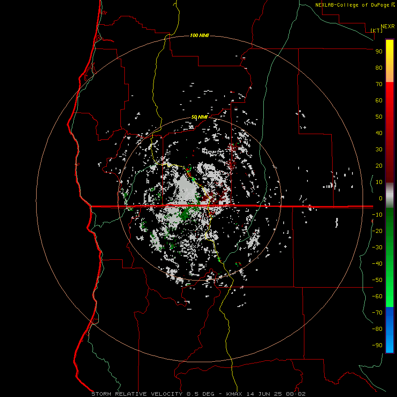Screen dimensions: 397x397
Task: Click the 60 value on velocity scale
Action: pos(379,101)
